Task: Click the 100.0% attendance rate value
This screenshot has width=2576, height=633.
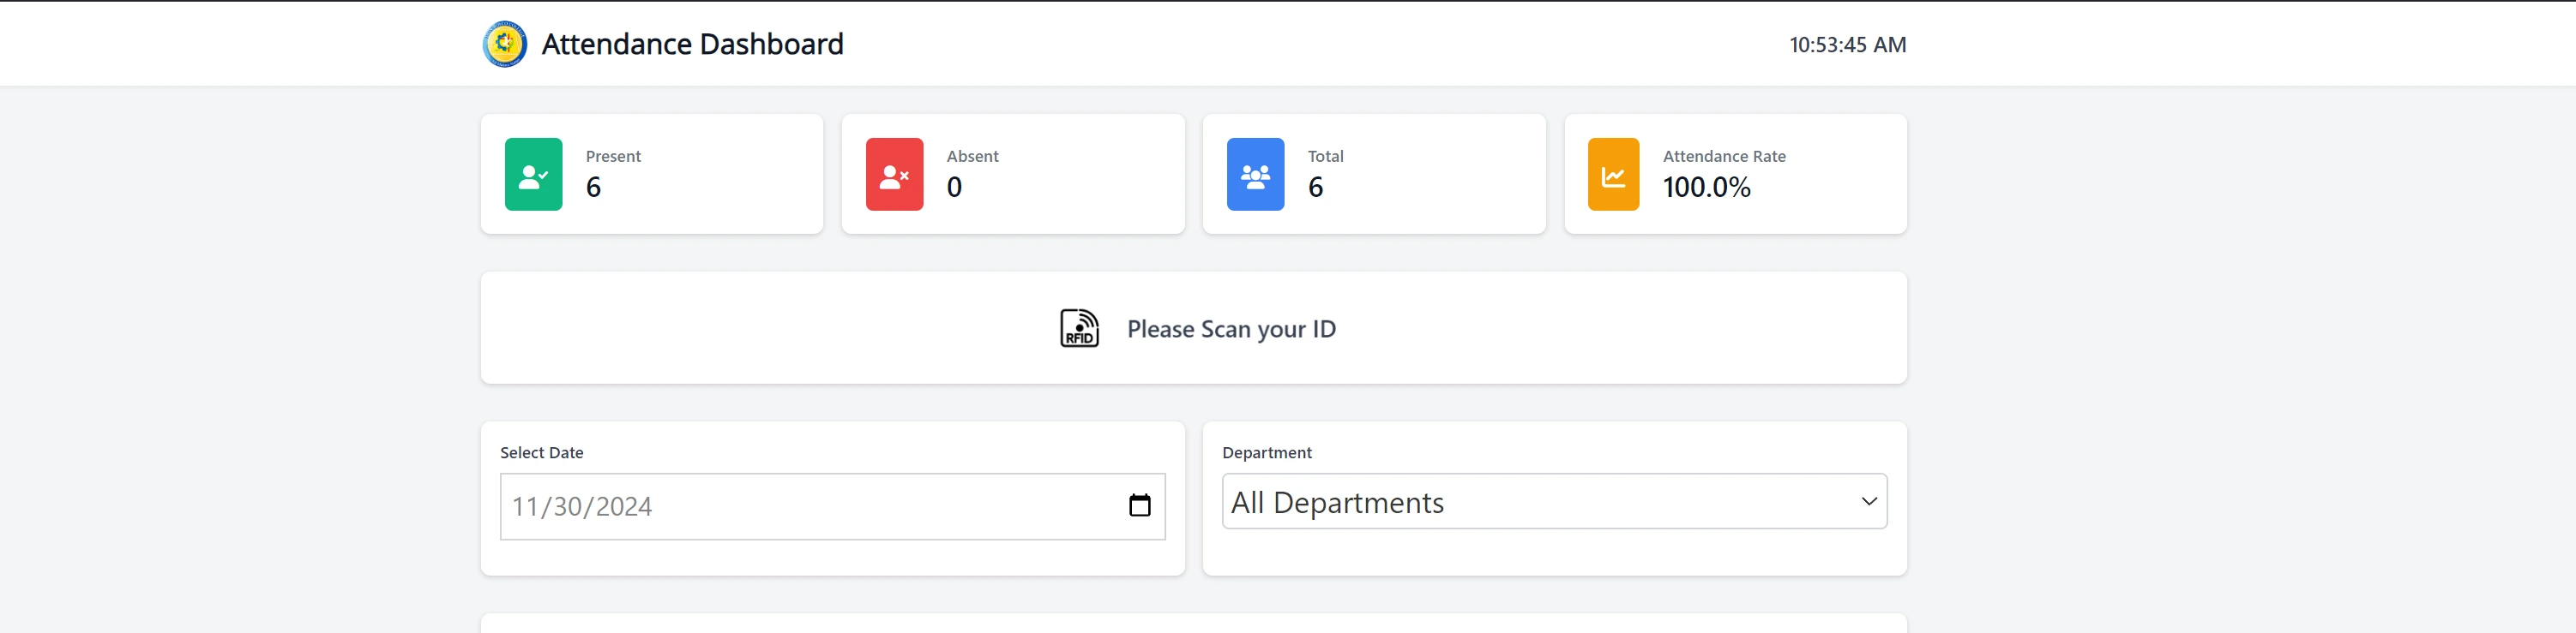Action: click(1706, 188)
